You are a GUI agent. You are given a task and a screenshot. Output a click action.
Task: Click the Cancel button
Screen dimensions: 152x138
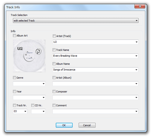87,125
